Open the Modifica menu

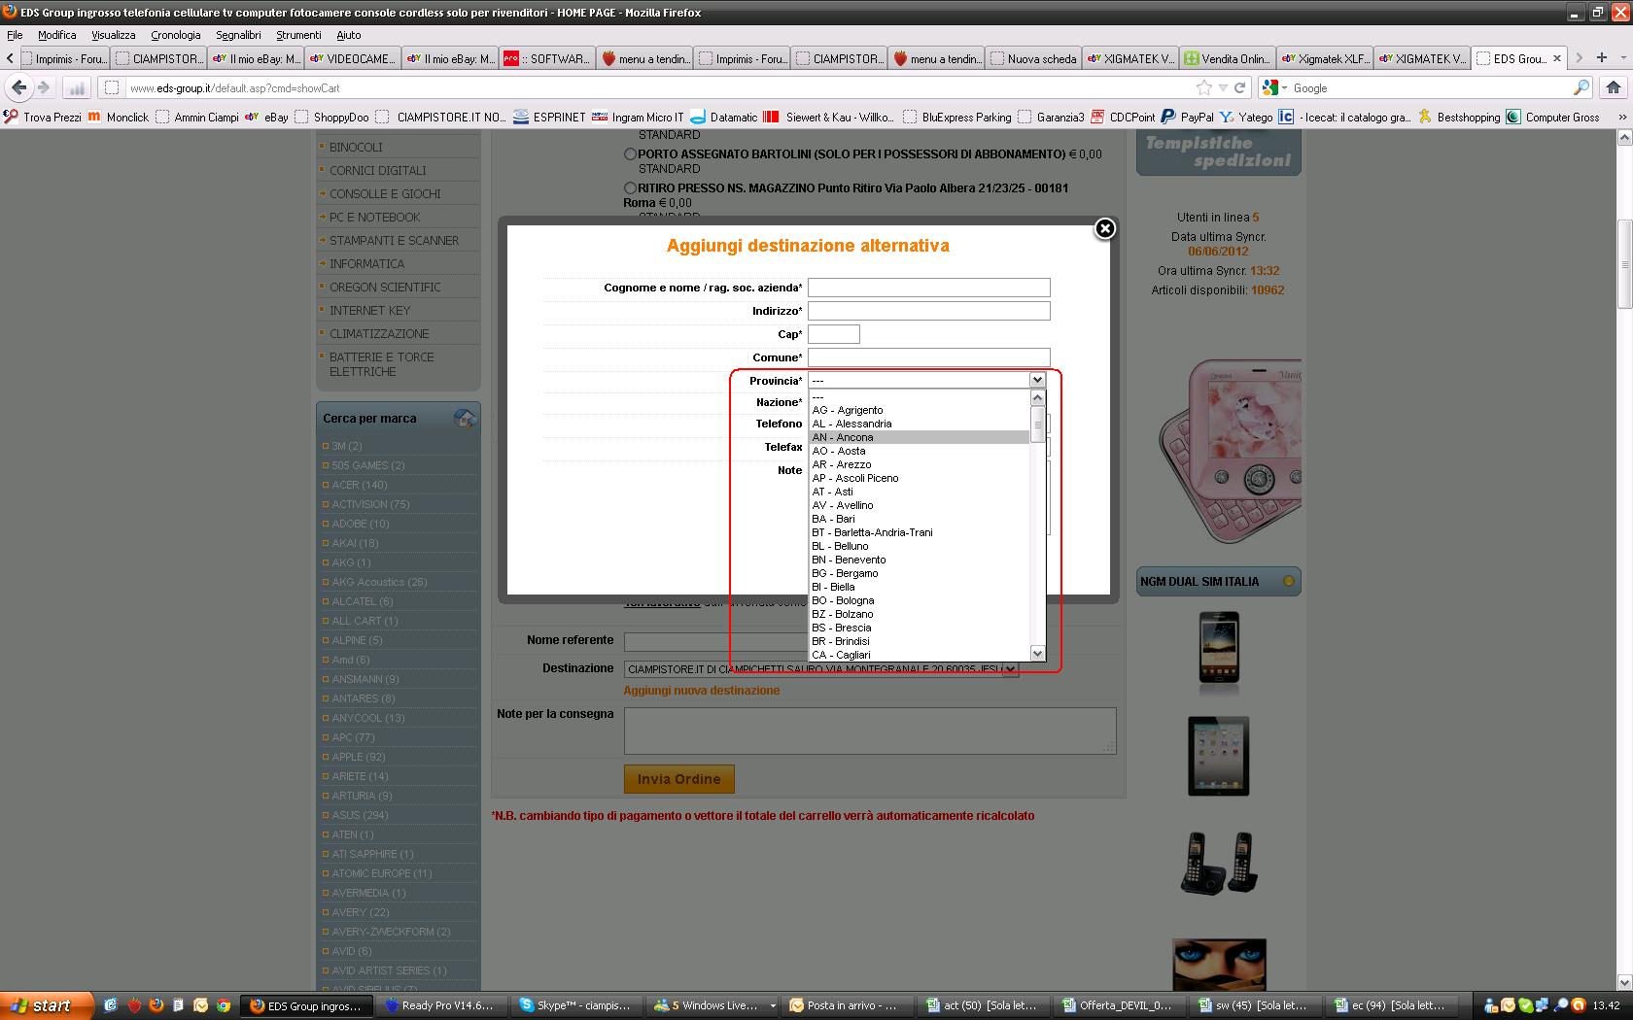57,35
